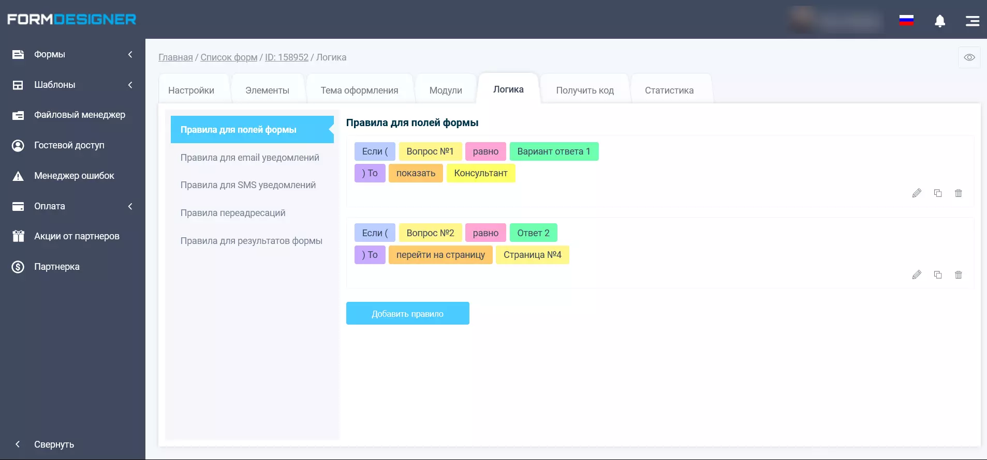This screenshot has width=987, height=460.
Task: Click the Формы sidebar icon
Action: pos(18,54)
